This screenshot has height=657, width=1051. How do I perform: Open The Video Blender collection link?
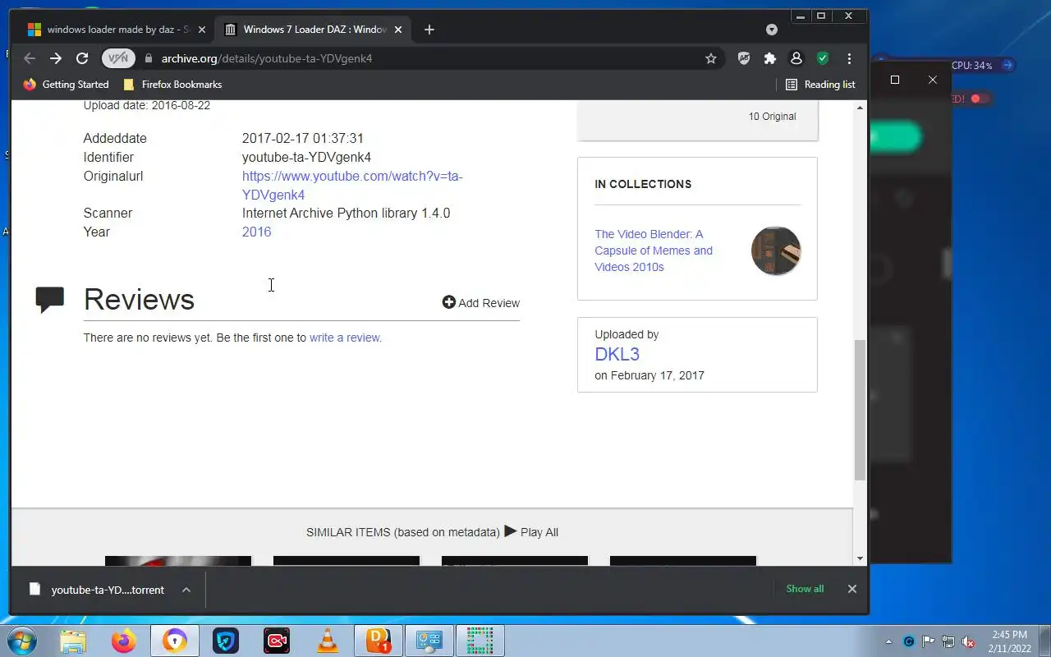tap(654, 250)
